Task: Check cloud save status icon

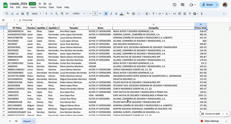Action: coord(50,4)
